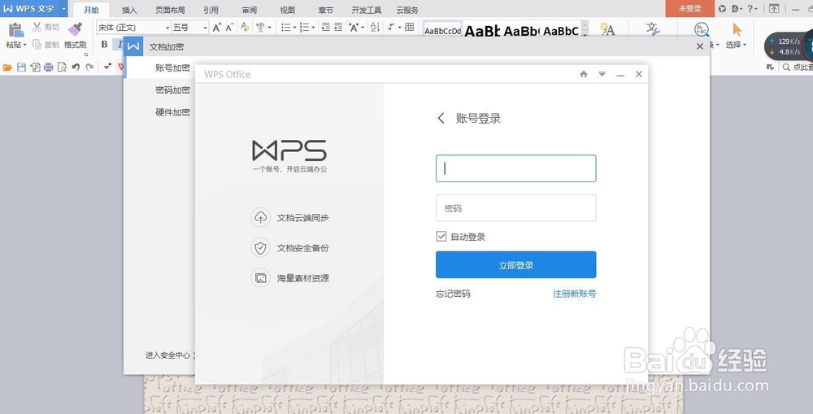This screenshot has width=813, height=414.
Task: Apply numbered list formatting
Action: coord(305,28)
